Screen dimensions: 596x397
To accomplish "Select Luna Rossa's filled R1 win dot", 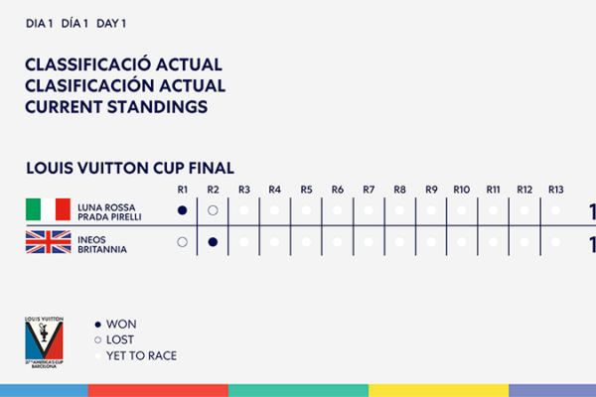I will point(182,210).
